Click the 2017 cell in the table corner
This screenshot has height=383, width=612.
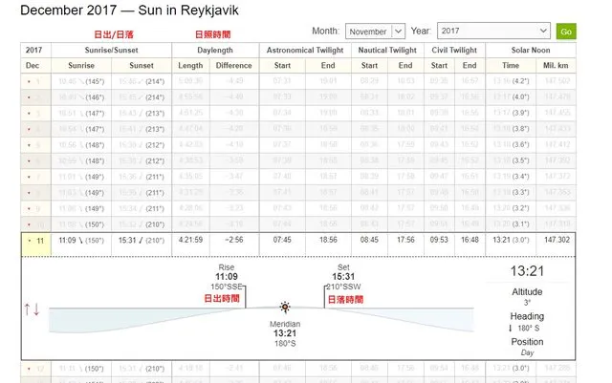[34, 50]
